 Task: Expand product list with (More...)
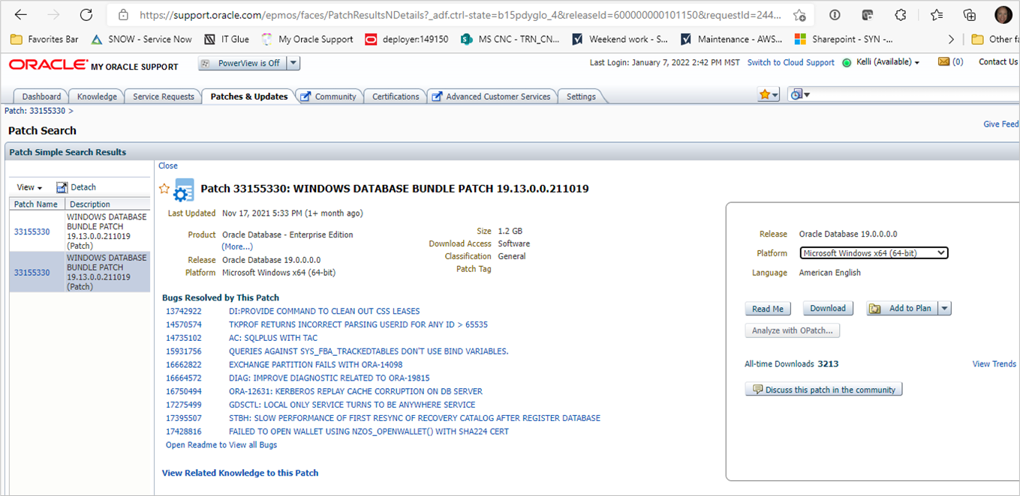tap(237, 247)
